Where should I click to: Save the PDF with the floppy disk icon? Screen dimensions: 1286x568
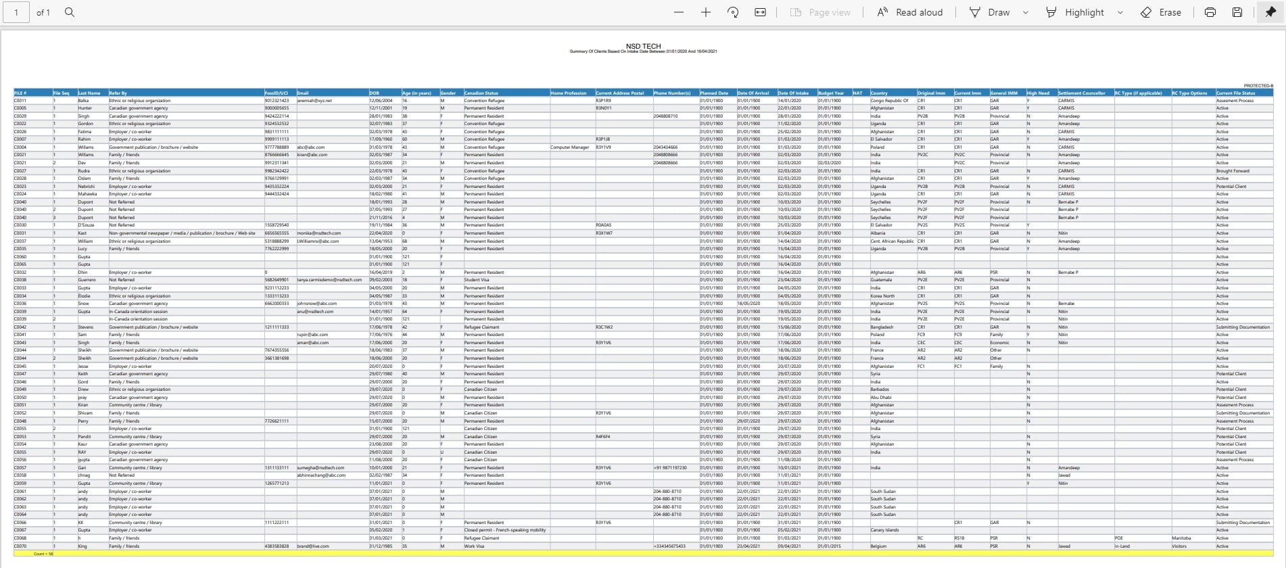1237,12
